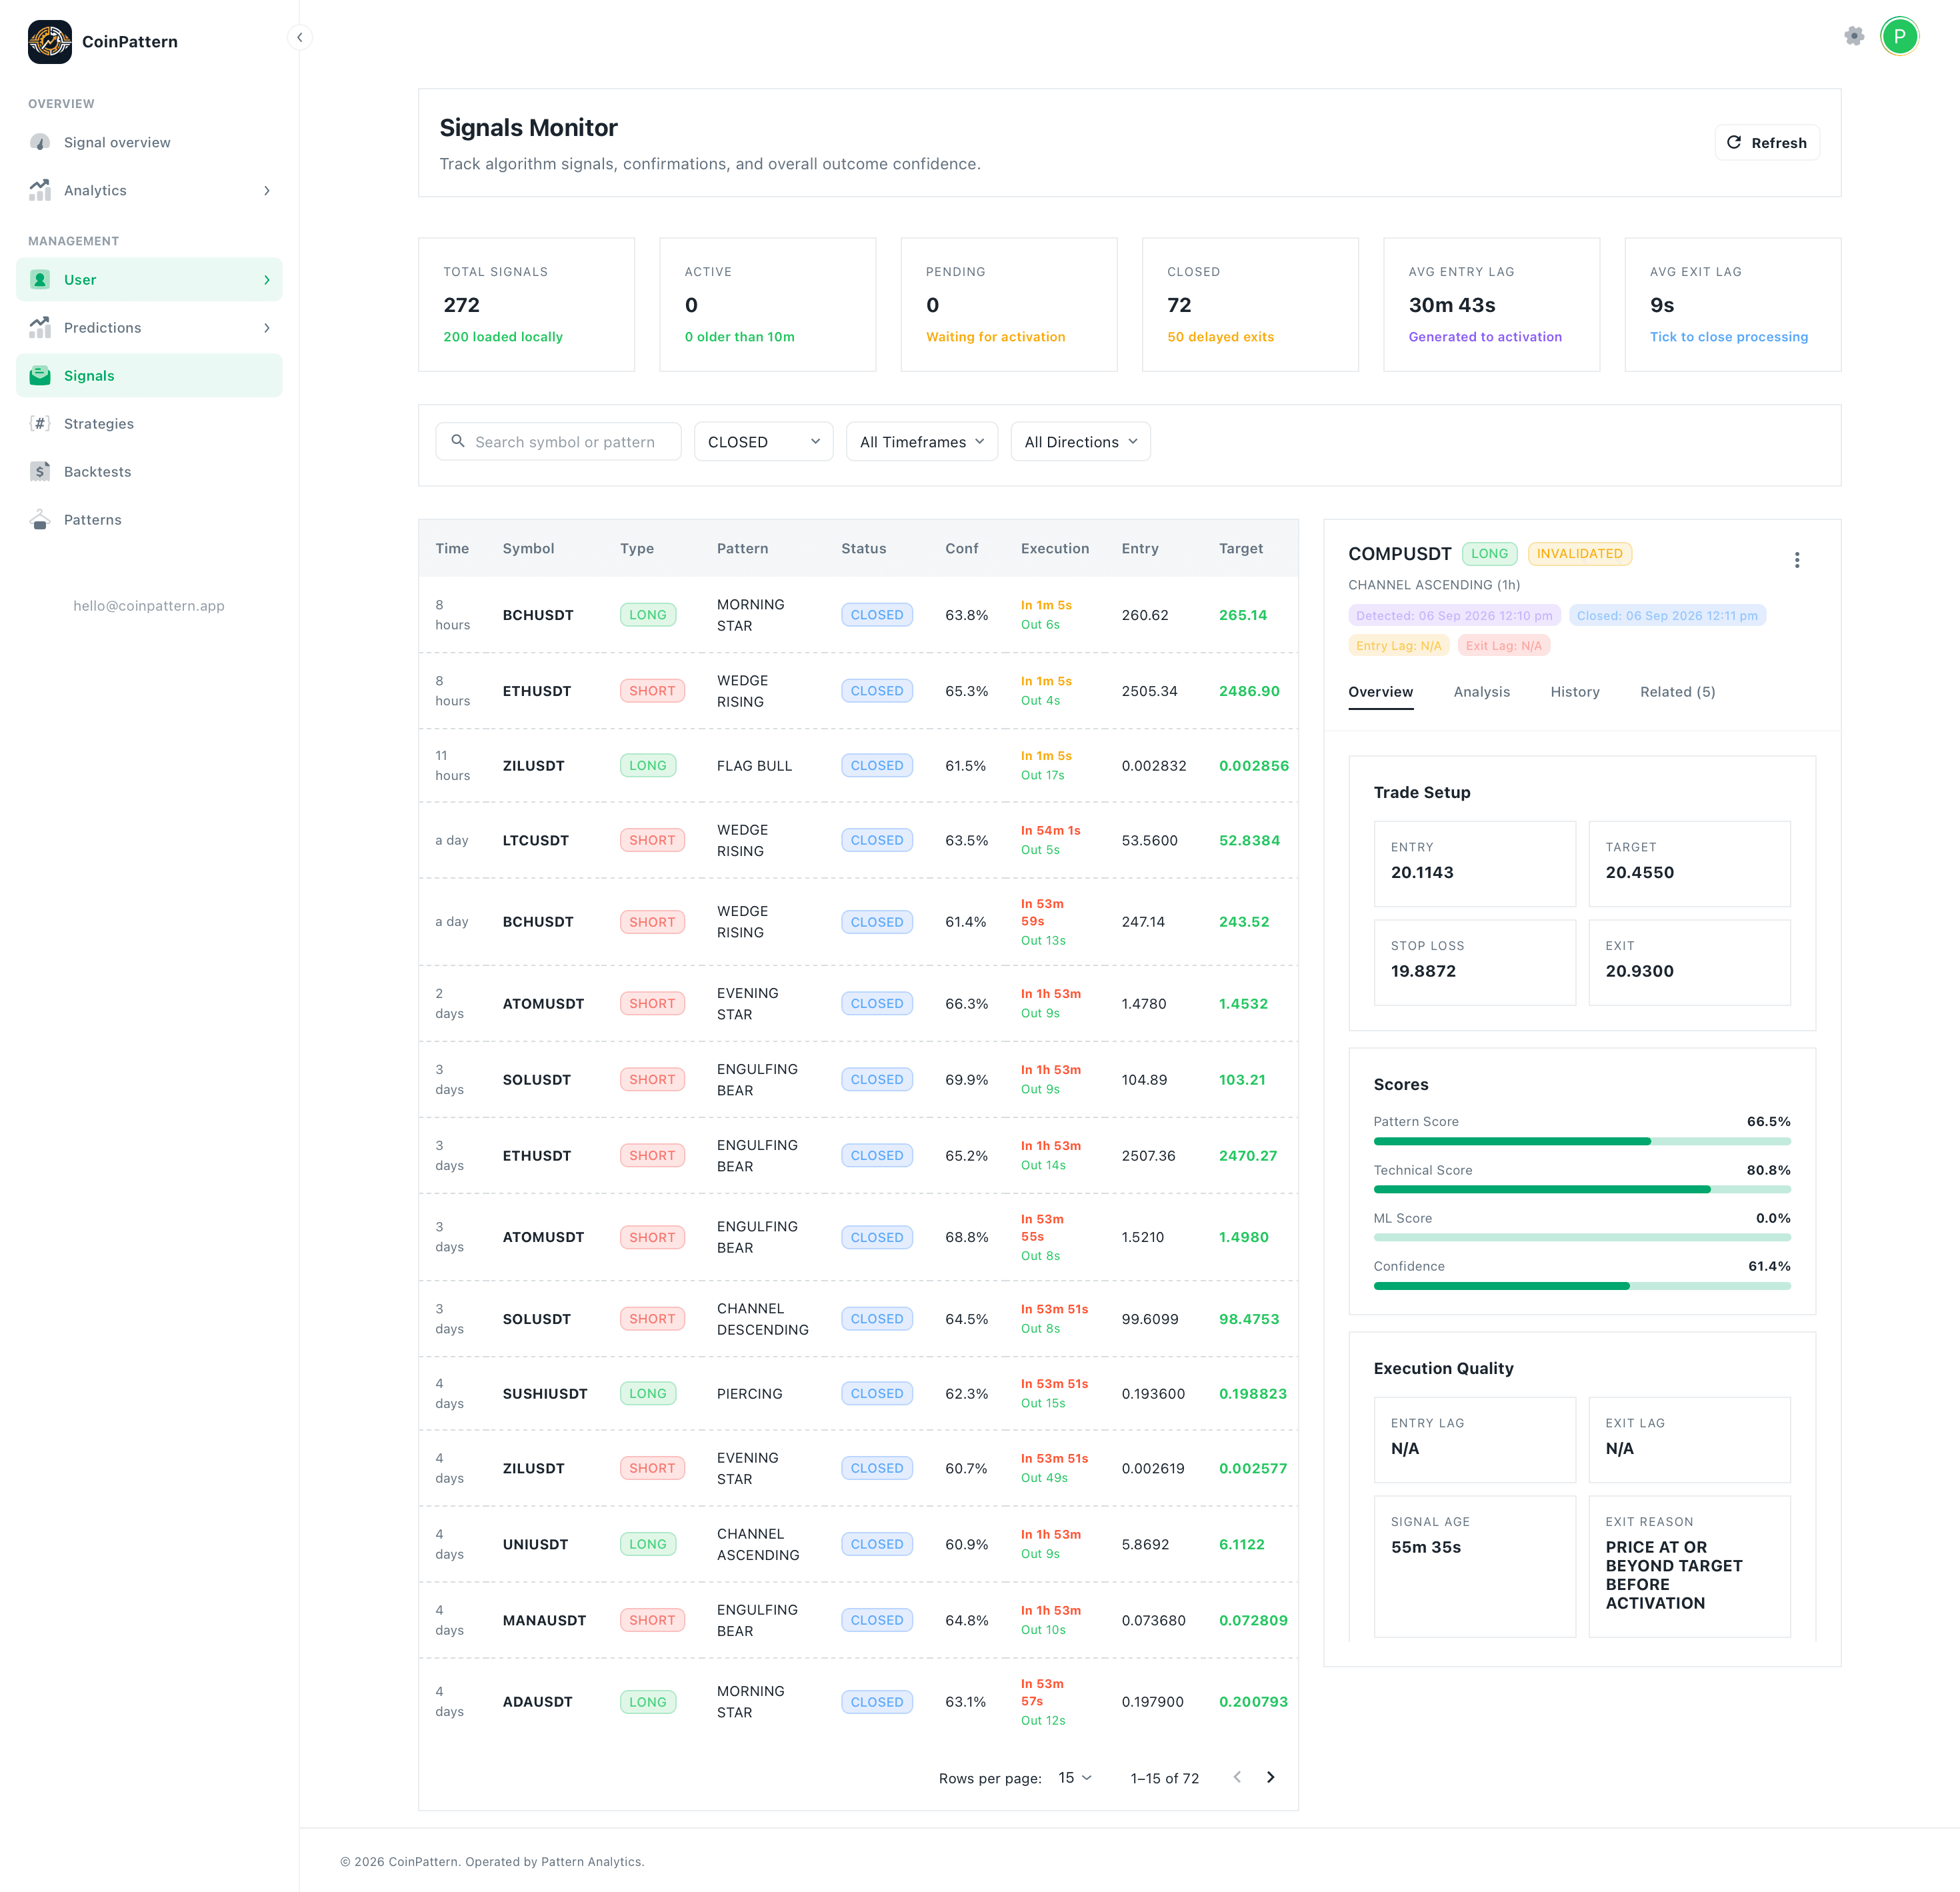
Task: Expand the Analytics menu chevron
Action: point(267,190)
